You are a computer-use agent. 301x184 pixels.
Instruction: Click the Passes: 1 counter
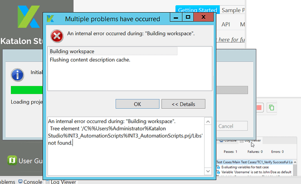click(230, 152)
